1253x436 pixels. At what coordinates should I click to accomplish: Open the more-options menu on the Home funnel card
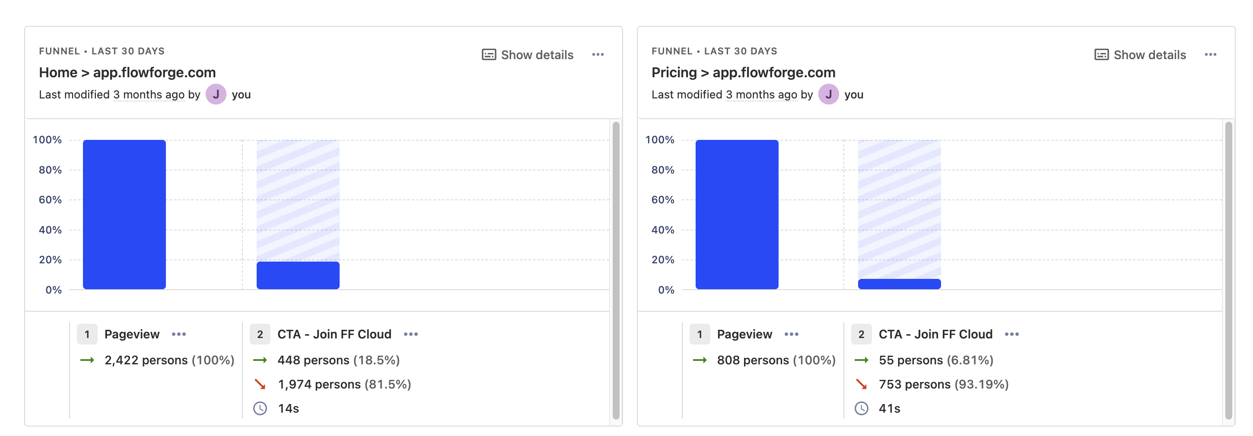[599, 54]
